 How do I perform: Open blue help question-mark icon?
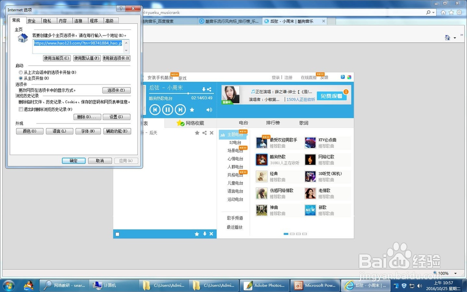pyautogui.click(x=343, y=77)
